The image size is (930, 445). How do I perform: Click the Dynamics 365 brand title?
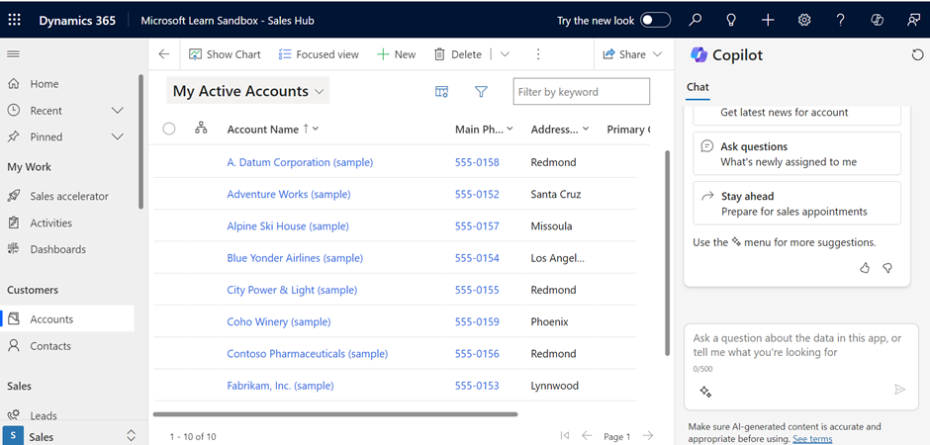(x=77, y=20)
